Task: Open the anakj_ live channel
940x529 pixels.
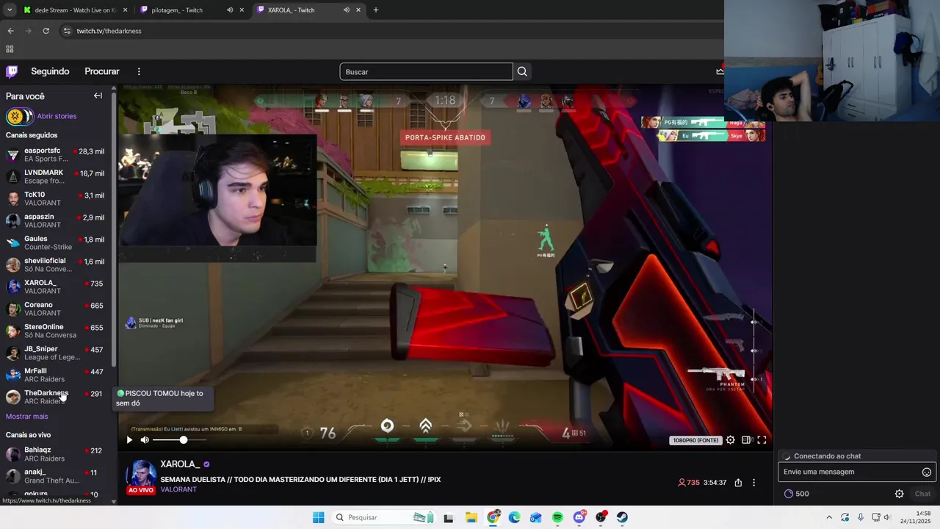Action: pyautogui.click(x=56, y=476)
